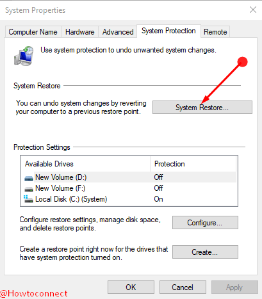
Task: Select New Volume (D:) in drives list
Action: tap(129, 177)
